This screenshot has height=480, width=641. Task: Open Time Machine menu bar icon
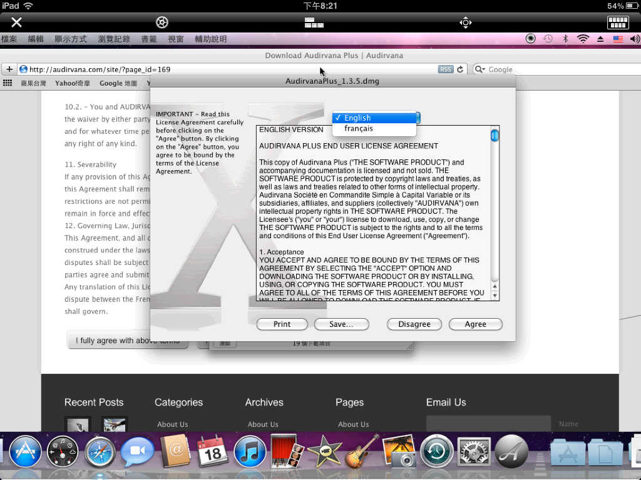click(x=548, y=39)
